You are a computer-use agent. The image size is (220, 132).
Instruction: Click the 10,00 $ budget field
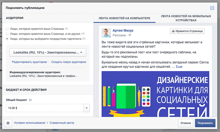point(45,108)
